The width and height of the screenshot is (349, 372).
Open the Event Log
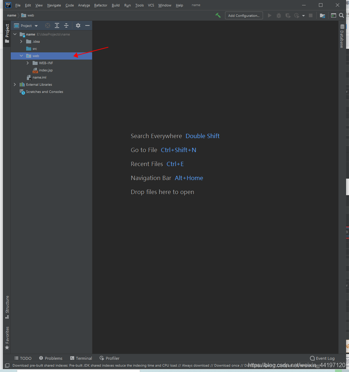(322, 358)
